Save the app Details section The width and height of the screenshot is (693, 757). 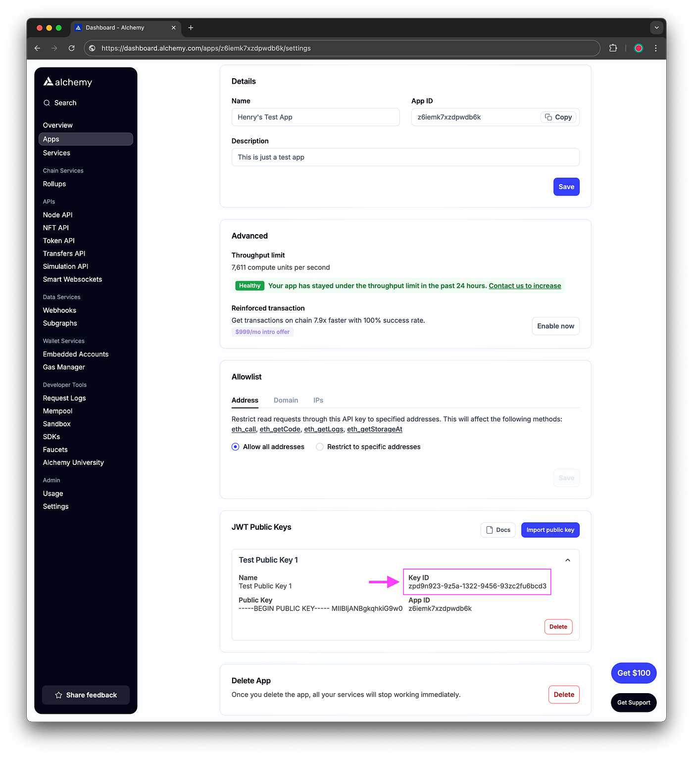(566, 187)
